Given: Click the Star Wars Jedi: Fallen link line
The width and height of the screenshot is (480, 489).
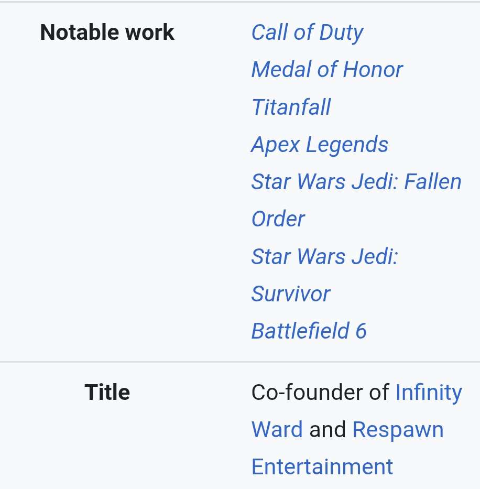Looking at the screenshot, I should [356, 182].
